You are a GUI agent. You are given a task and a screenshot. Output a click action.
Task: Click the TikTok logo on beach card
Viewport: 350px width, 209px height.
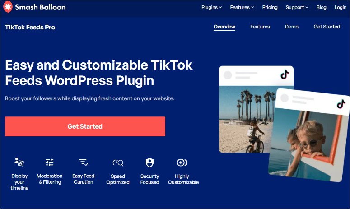point(285,75)
